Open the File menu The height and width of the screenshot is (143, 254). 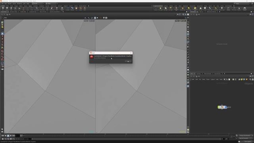pyautogui.click(x=2, y=4)
